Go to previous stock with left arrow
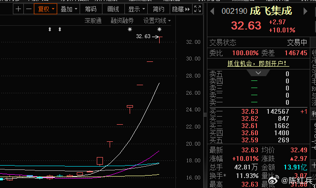Image resolution: width=316 pixels, height=188 pixels. pyautogui.click(x=212, y=11)
